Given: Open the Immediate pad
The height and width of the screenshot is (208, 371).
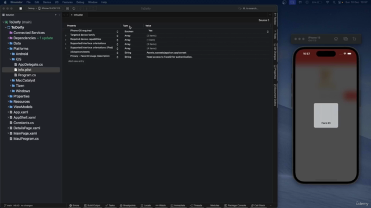Looking at the screenshot, I should click(178, 206).
